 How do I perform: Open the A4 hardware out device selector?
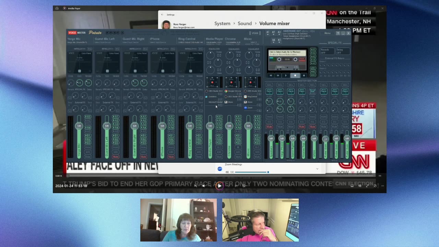coord(273,40)
